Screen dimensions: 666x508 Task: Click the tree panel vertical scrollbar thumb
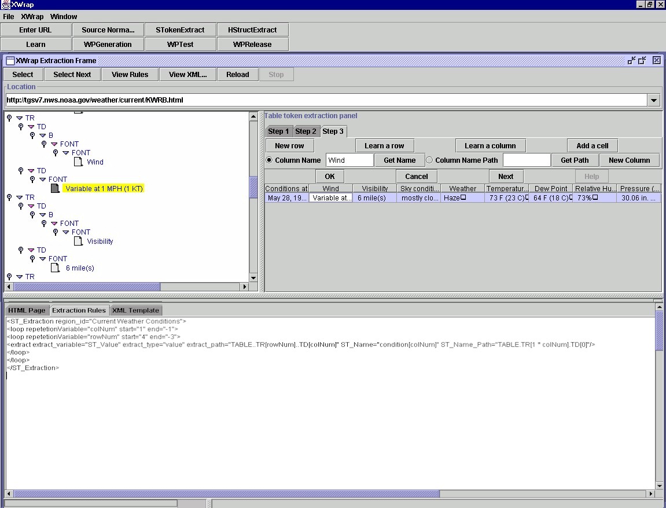pos(253,187)
